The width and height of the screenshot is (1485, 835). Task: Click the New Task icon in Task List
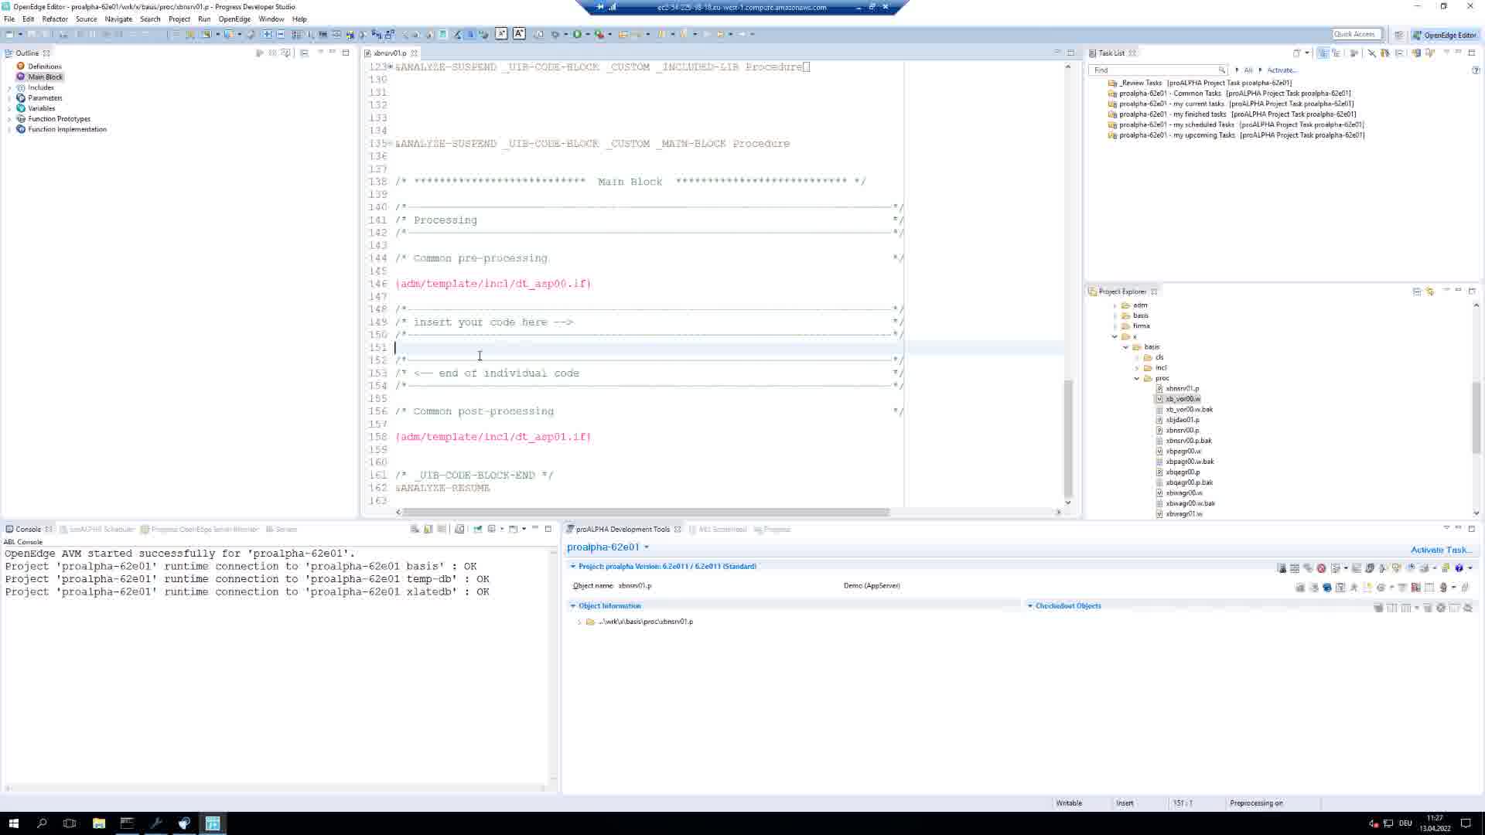coord(1297,53)
